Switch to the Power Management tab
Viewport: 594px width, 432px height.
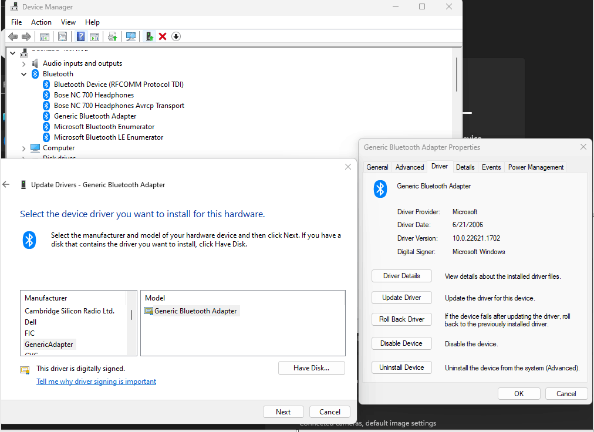tap(536, 167)
